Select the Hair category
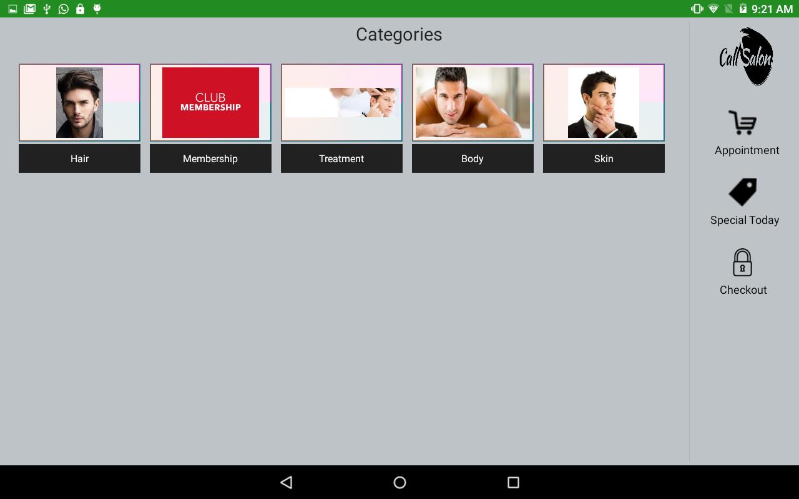This screenshot has height=499, width=799. click(x=79, y=158)
